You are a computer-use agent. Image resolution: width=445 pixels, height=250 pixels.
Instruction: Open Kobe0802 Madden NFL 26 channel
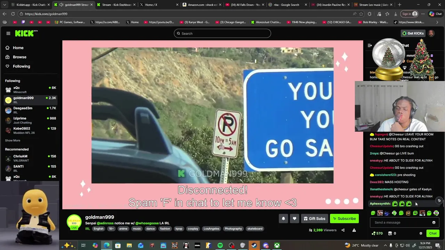pyautogui.click(x=31, y=130)
